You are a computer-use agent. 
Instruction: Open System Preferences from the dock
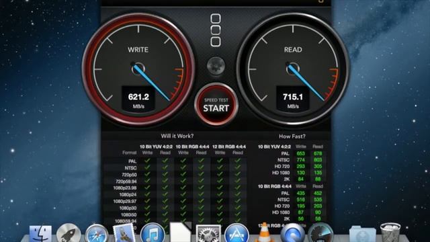click(x=208, y=233)
